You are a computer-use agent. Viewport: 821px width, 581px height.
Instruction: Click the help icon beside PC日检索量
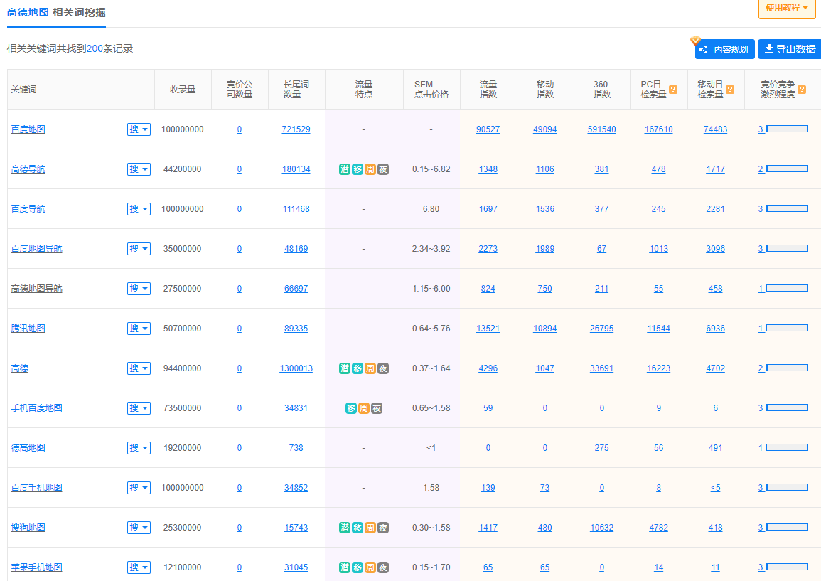tap(673, 90)
